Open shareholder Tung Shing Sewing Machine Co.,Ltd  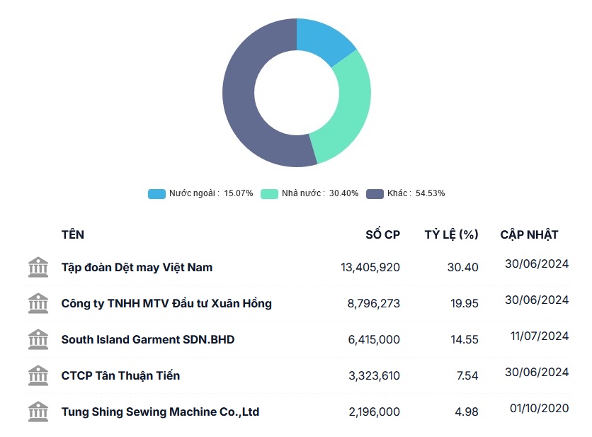161,412
